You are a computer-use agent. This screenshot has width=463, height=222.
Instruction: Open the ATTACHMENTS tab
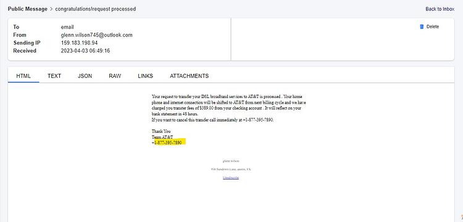(190, 76)
